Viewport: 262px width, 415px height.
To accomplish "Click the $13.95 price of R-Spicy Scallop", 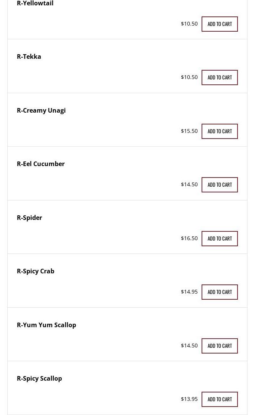I will (x=189, y=399).
